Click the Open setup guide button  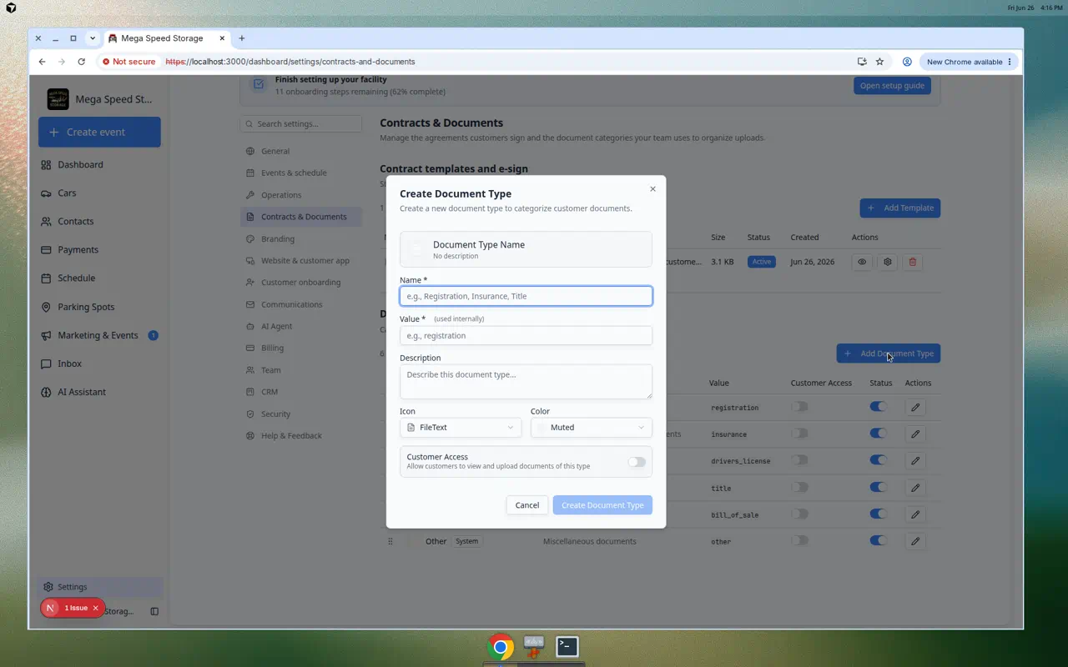pos(892,85)
